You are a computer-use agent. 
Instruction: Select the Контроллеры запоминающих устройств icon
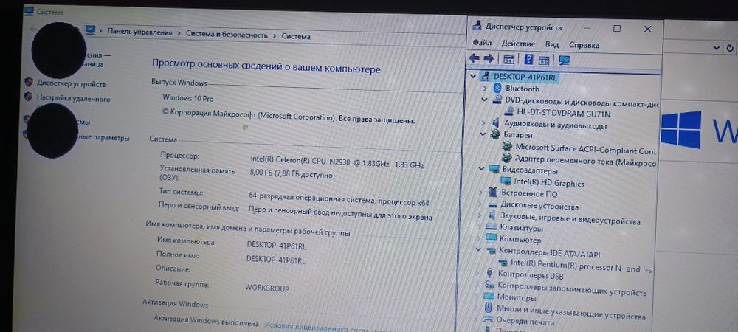click(x=490, y=285)
